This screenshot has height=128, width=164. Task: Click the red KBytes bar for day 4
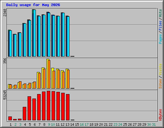click(24, 114)
